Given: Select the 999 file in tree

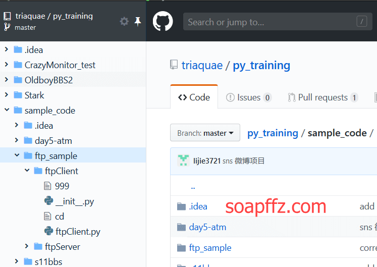Looking at the screenshot, I should pyautogui.click(x=62, y=186).
